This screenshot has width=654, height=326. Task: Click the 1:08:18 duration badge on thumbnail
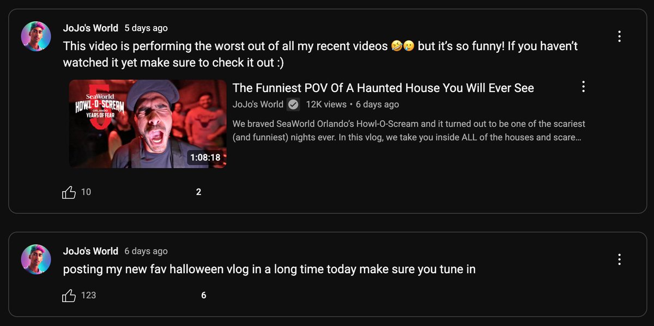tap(205, 158)
